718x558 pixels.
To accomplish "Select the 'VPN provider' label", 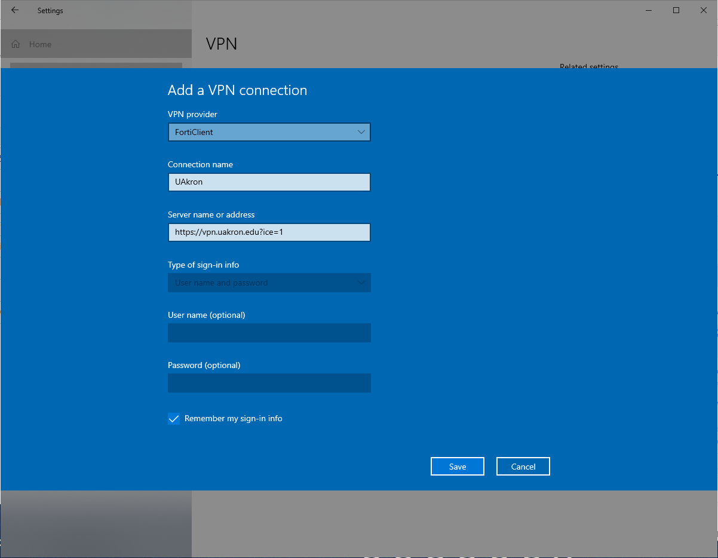I will pos(192,114).
